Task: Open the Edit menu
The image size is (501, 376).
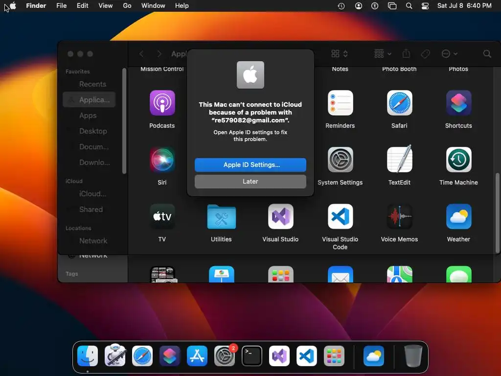Action: click(x=82, y=6)
